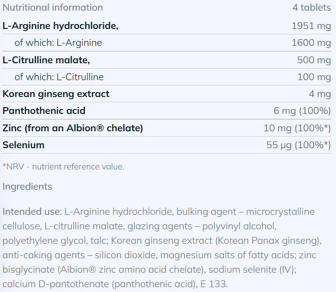Screen dimensions: 336x292
Task: Click the 'Intended use' label text
Action: pyautogui.click(x=32, y=211)
